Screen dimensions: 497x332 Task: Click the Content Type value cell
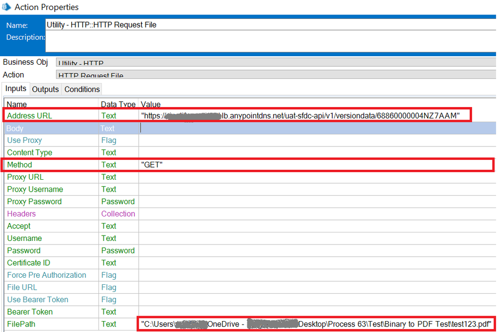tap(317, 152)
